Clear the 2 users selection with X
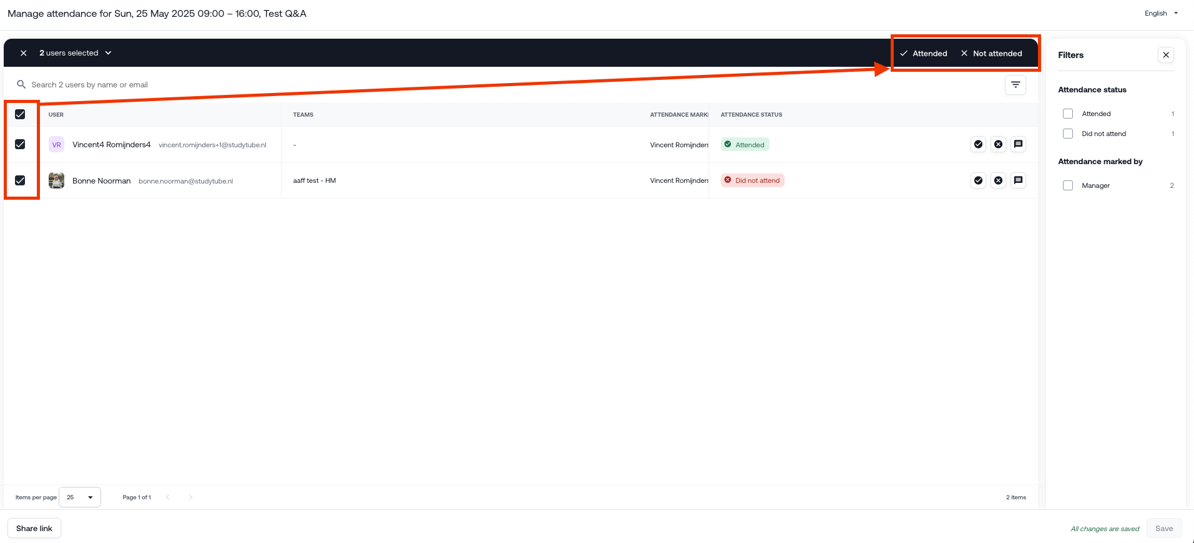Image resolution: width=1194 pixels, height=543 pixels. pos(23,53)
